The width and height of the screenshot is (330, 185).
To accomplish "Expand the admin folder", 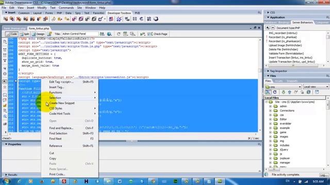I will (270, 106).
